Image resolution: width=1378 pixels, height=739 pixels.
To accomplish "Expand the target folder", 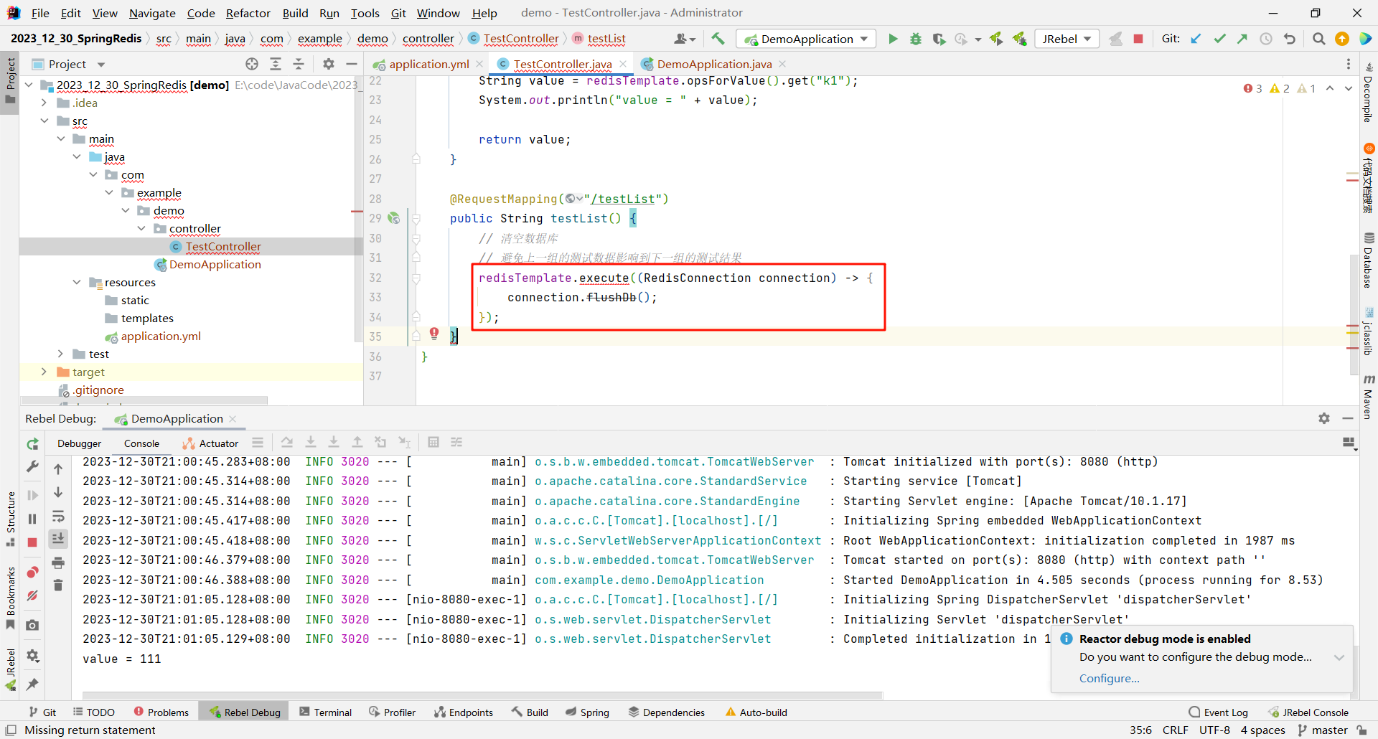I will [x=44, y=372].
